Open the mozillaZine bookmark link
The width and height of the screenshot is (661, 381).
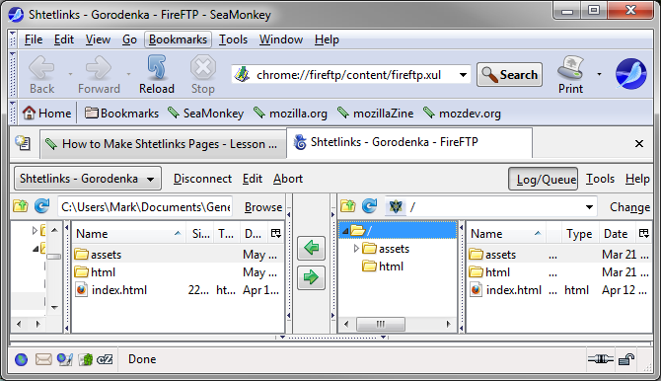pos(375,114)
